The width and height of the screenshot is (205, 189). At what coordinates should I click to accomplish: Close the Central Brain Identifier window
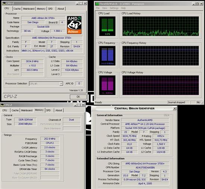coord(174,108)
